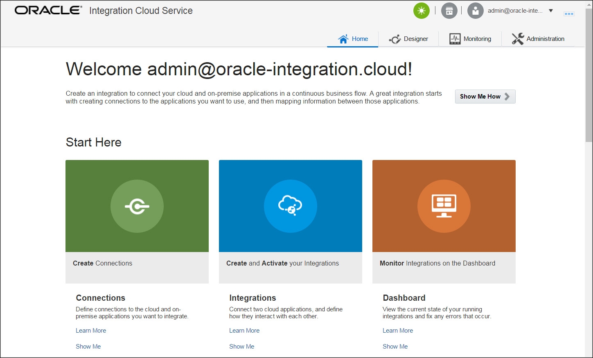Screen dimensions: 593x358
Task: Click the admin@oracle-inte... username text
Action: point(515,11)
